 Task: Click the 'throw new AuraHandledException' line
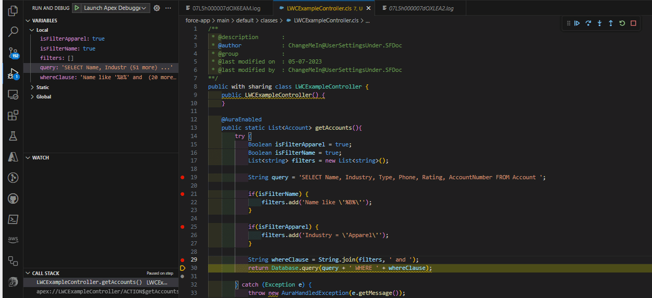[x=327, y=293]
